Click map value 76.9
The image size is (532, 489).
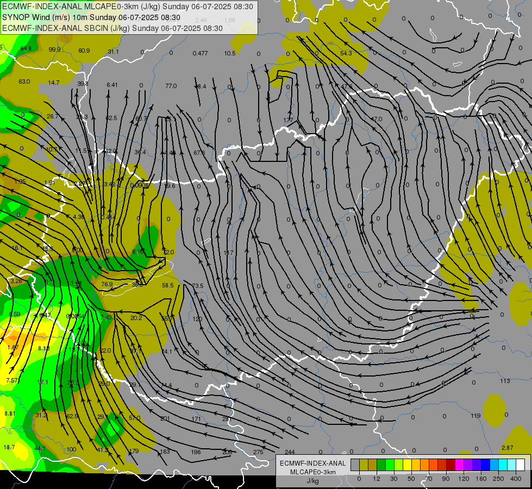(x=107, y=284)
